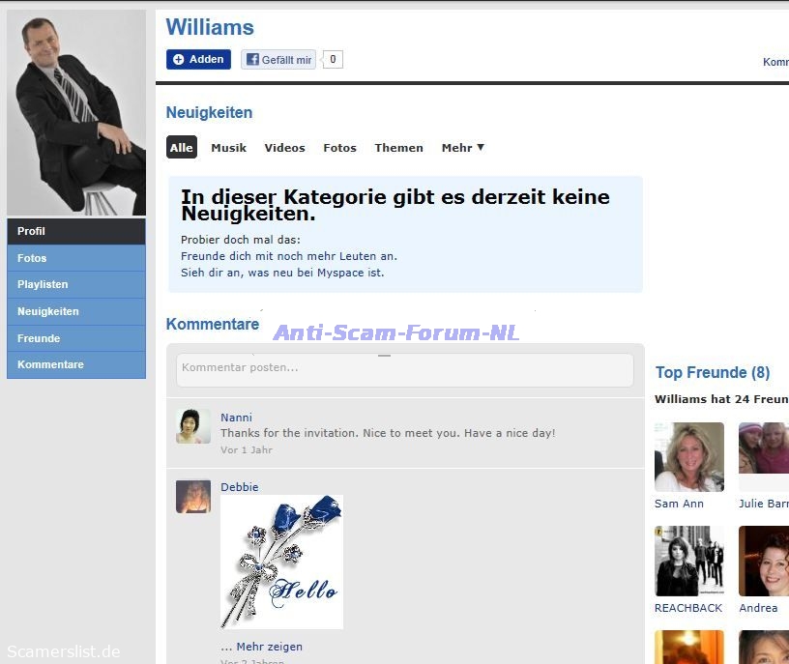The image size is (789, 664).
Task: Open the Top Freunde (8) heading link
Action: [x=712, y=372]
